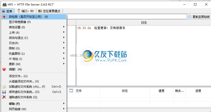Click 复制至剪贴板 button
211x112 pixels.
199,17
